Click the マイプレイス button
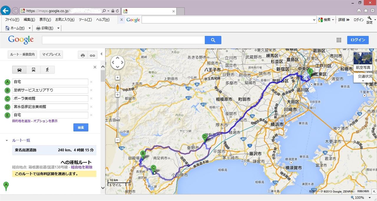 click(51, 55)
